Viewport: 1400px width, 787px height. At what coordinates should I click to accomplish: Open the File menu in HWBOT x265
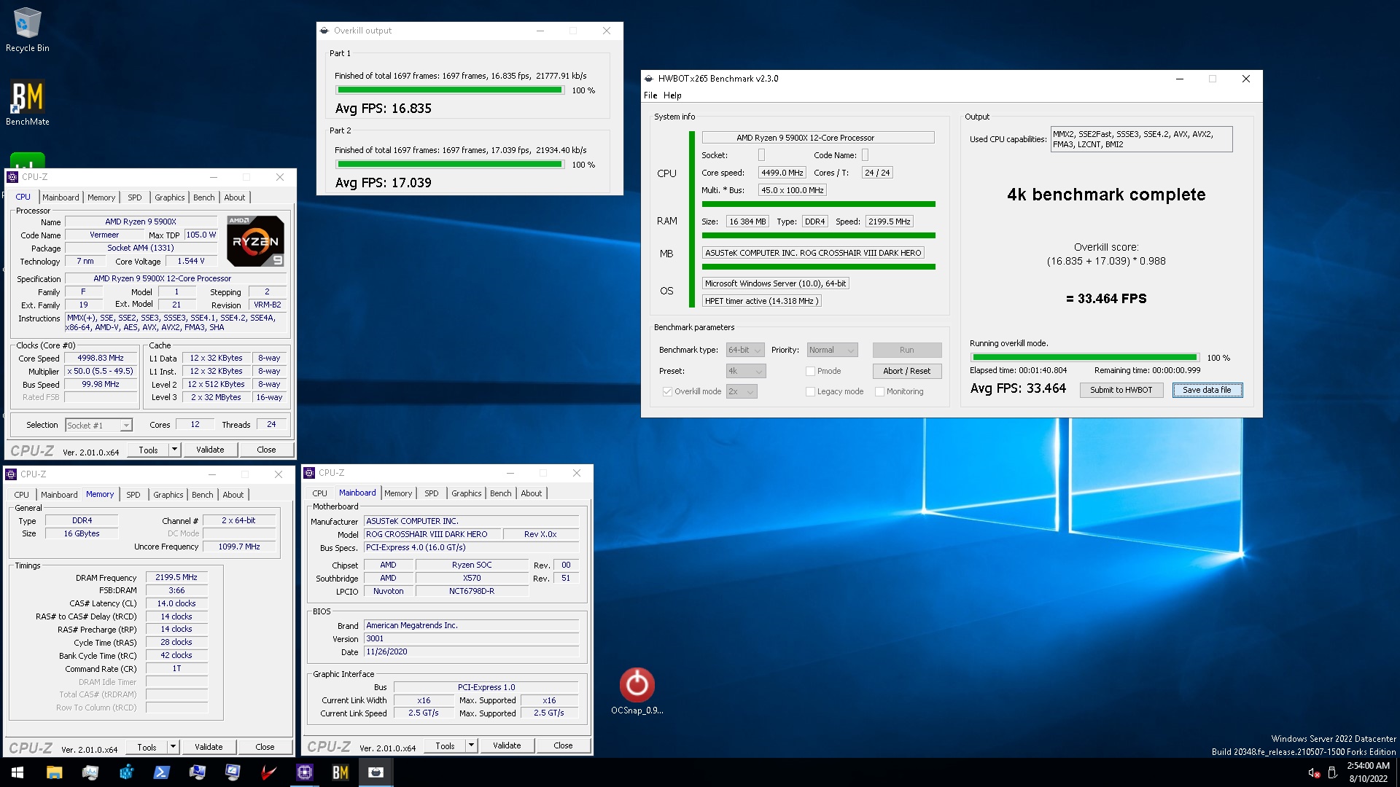coord(650,95)
